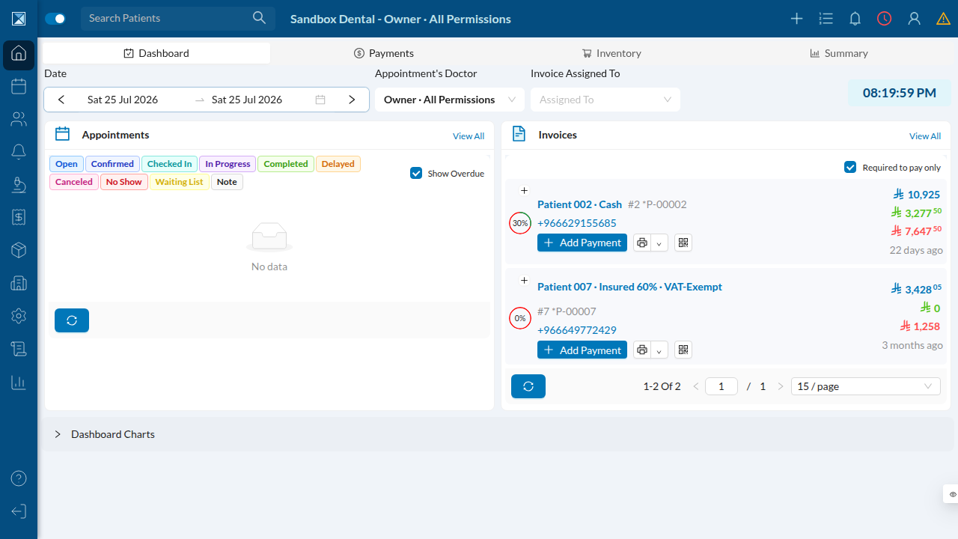
Task: Open Patient 002 · Cash link
Action: [x=579, y=204]
